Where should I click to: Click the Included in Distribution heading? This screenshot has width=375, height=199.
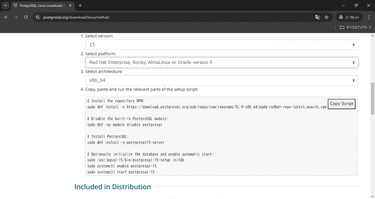tap(112, 187)
